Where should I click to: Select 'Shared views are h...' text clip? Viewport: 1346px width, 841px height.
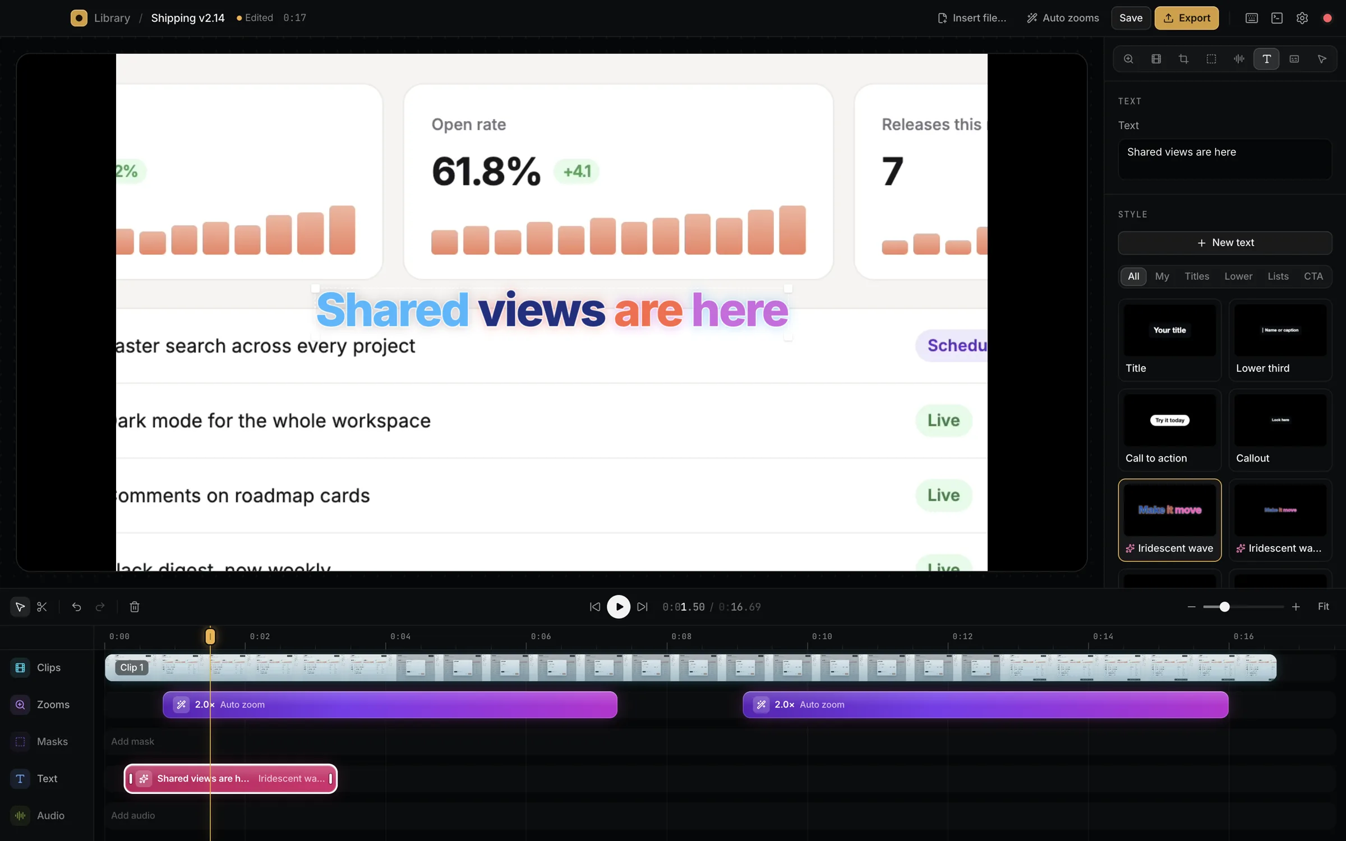click(x=231, y=778)
